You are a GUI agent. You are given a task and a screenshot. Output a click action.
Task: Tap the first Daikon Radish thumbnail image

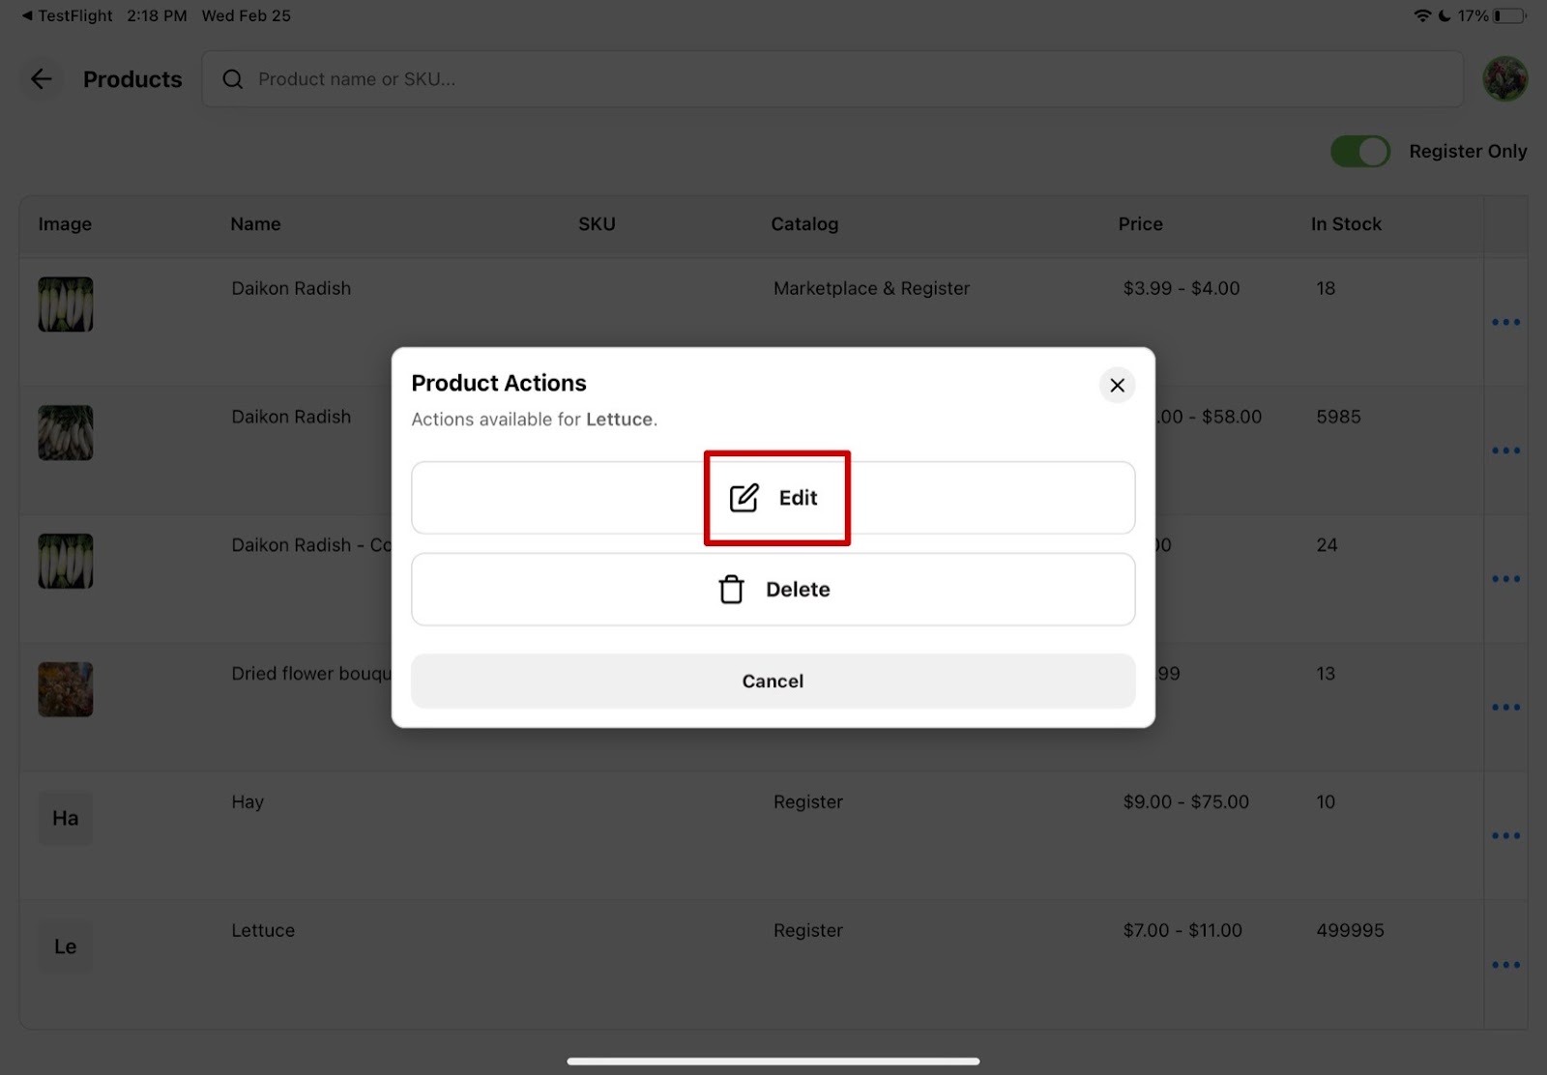click(x=66, y=305)
